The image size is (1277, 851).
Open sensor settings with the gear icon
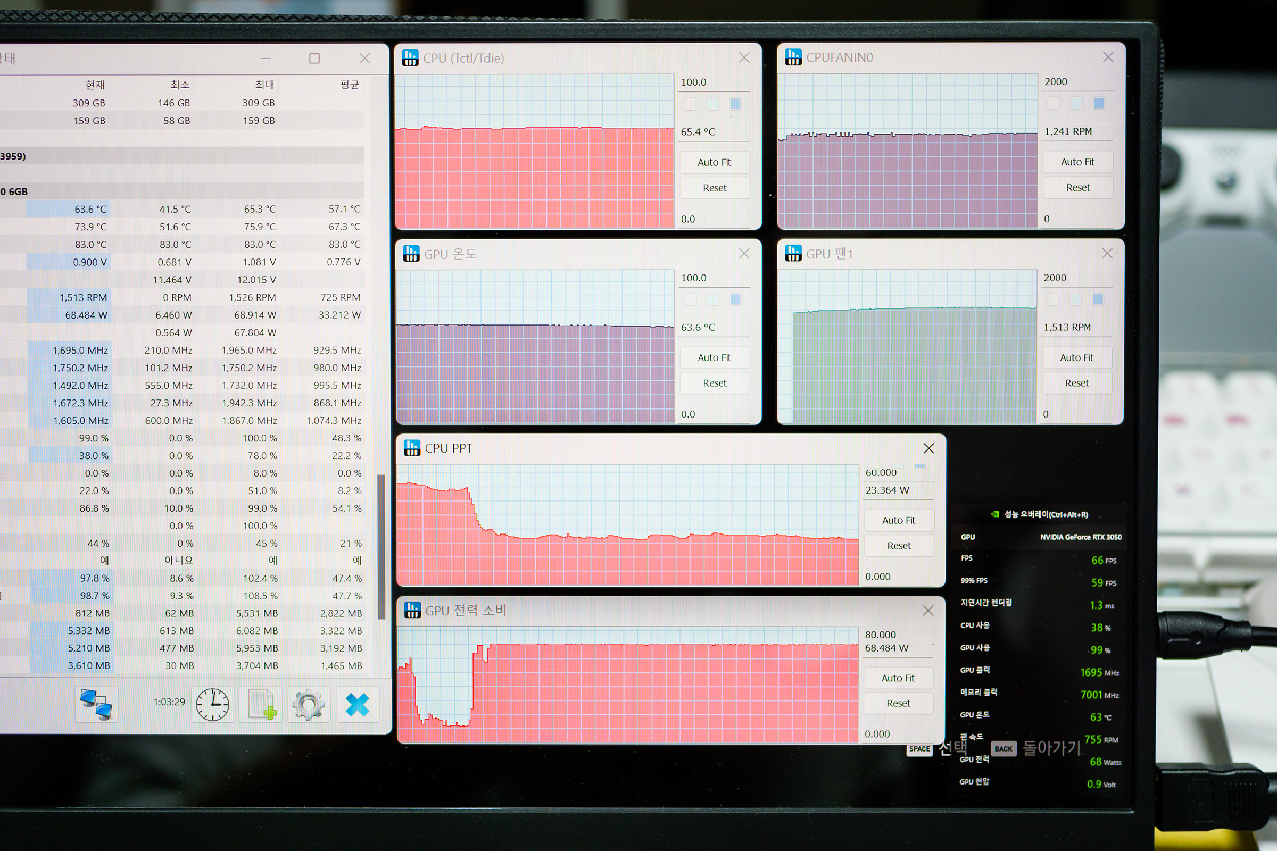(x=309, y=704)
